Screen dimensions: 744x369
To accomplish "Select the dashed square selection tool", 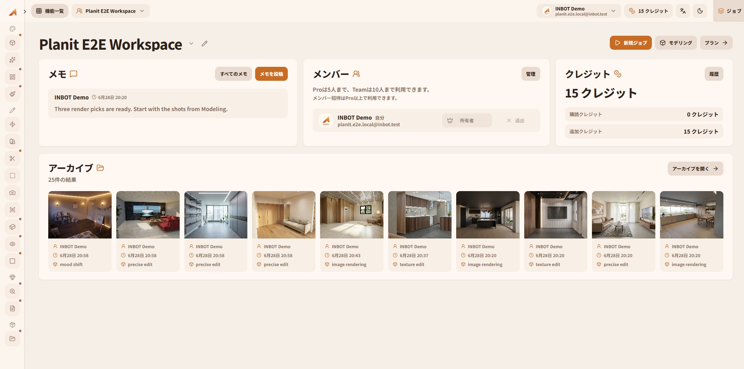I will point(12,176).
